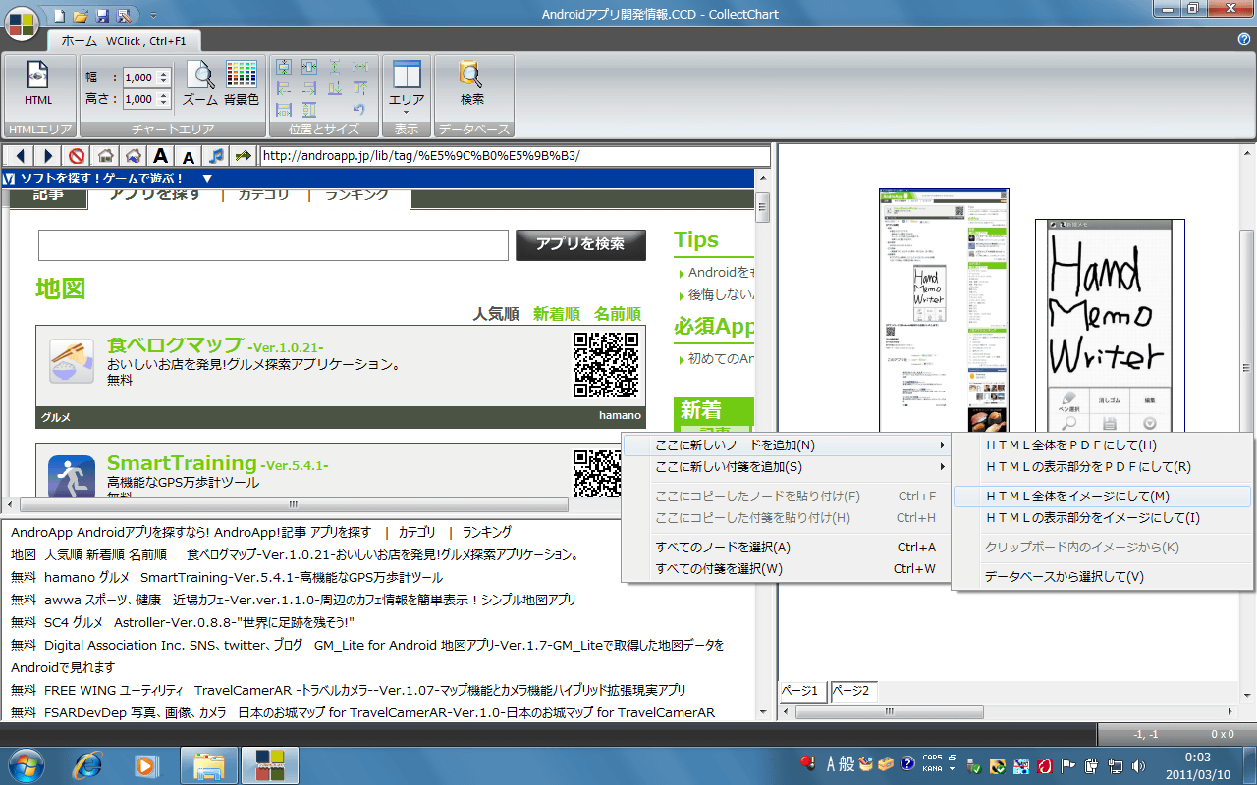The height and width of the screenshot is (785, 1257).
Task: Open the ズーム zoom tool
Action: click(x=200, y=84)
